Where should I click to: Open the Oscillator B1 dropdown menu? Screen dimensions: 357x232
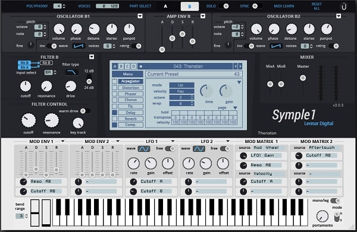coord(140,16)
